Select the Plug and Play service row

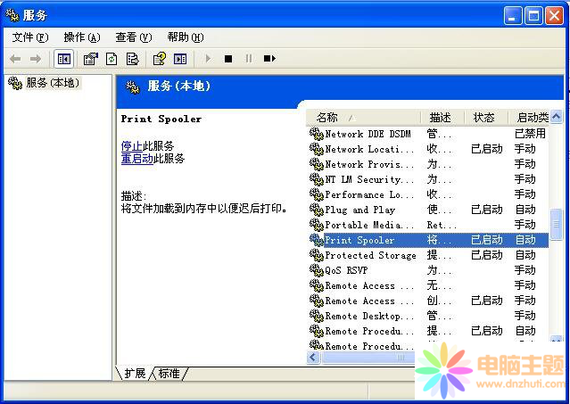[359, 210]
